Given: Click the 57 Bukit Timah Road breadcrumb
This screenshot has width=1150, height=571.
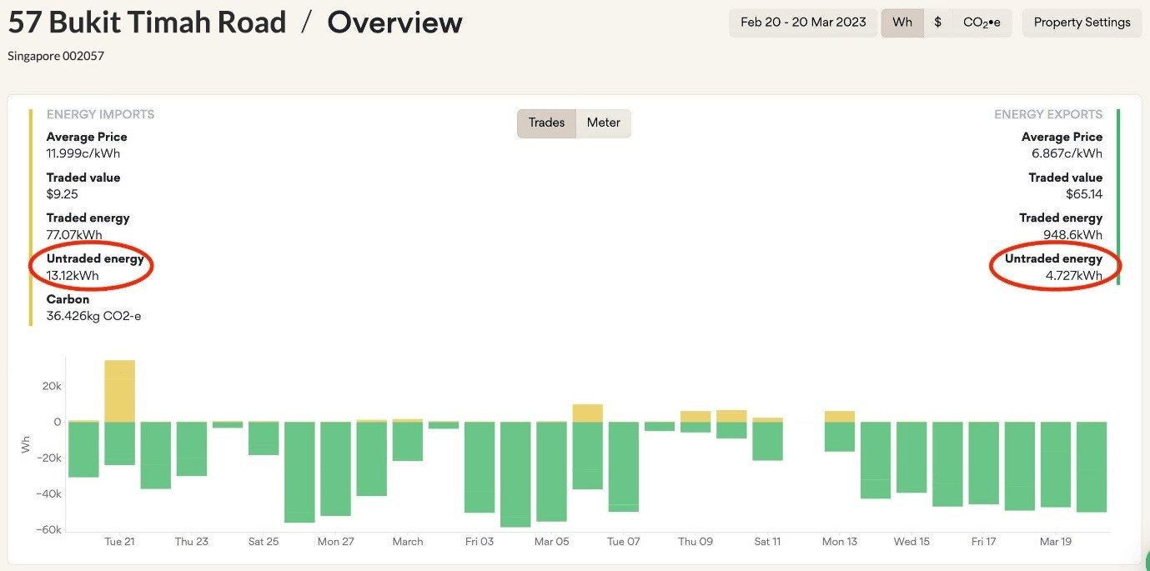Looking at the screenshot, I should (147, 23).
